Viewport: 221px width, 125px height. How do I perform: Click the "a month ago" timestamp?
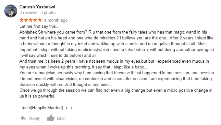click(56, 20)
